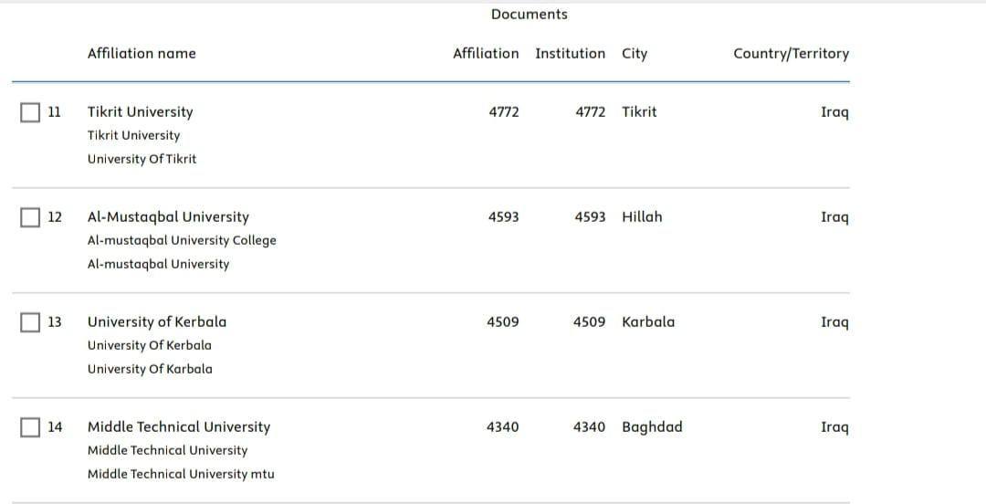
Task: Select the variant Middle Technical University mtu
Action: pyautogui.click(x=181, y=475)
